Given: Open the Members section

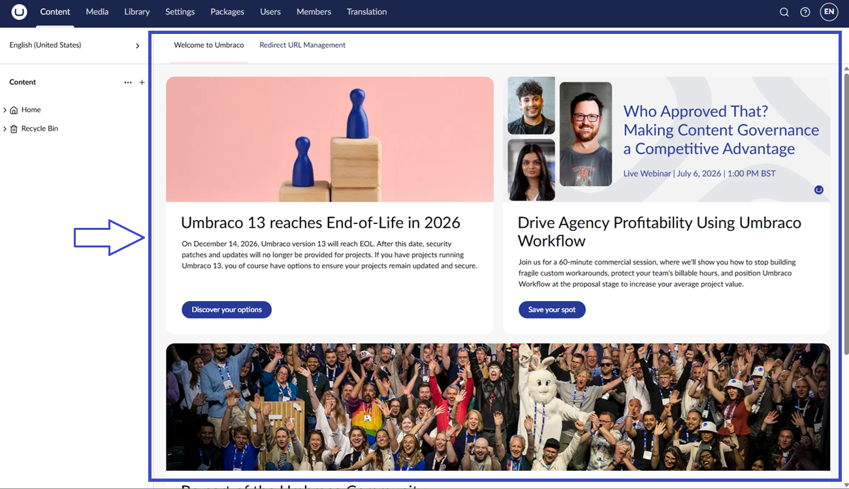Looking at the screenshot, I should point(313,12).
